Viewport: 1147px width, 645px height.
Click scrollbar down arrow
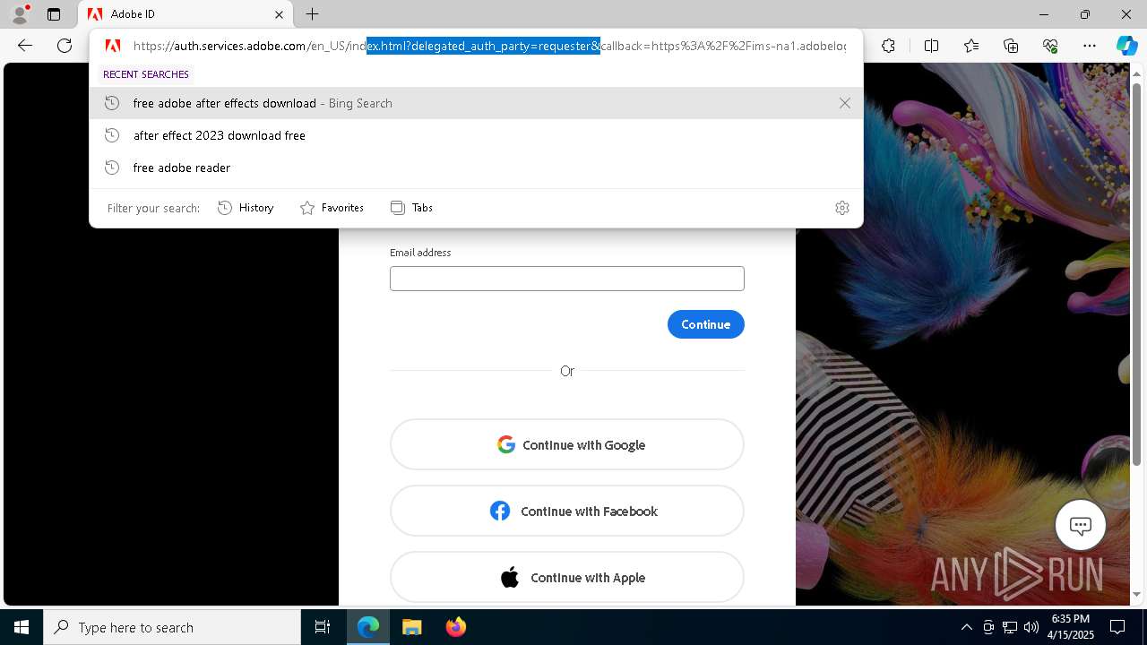point(1137,594)
